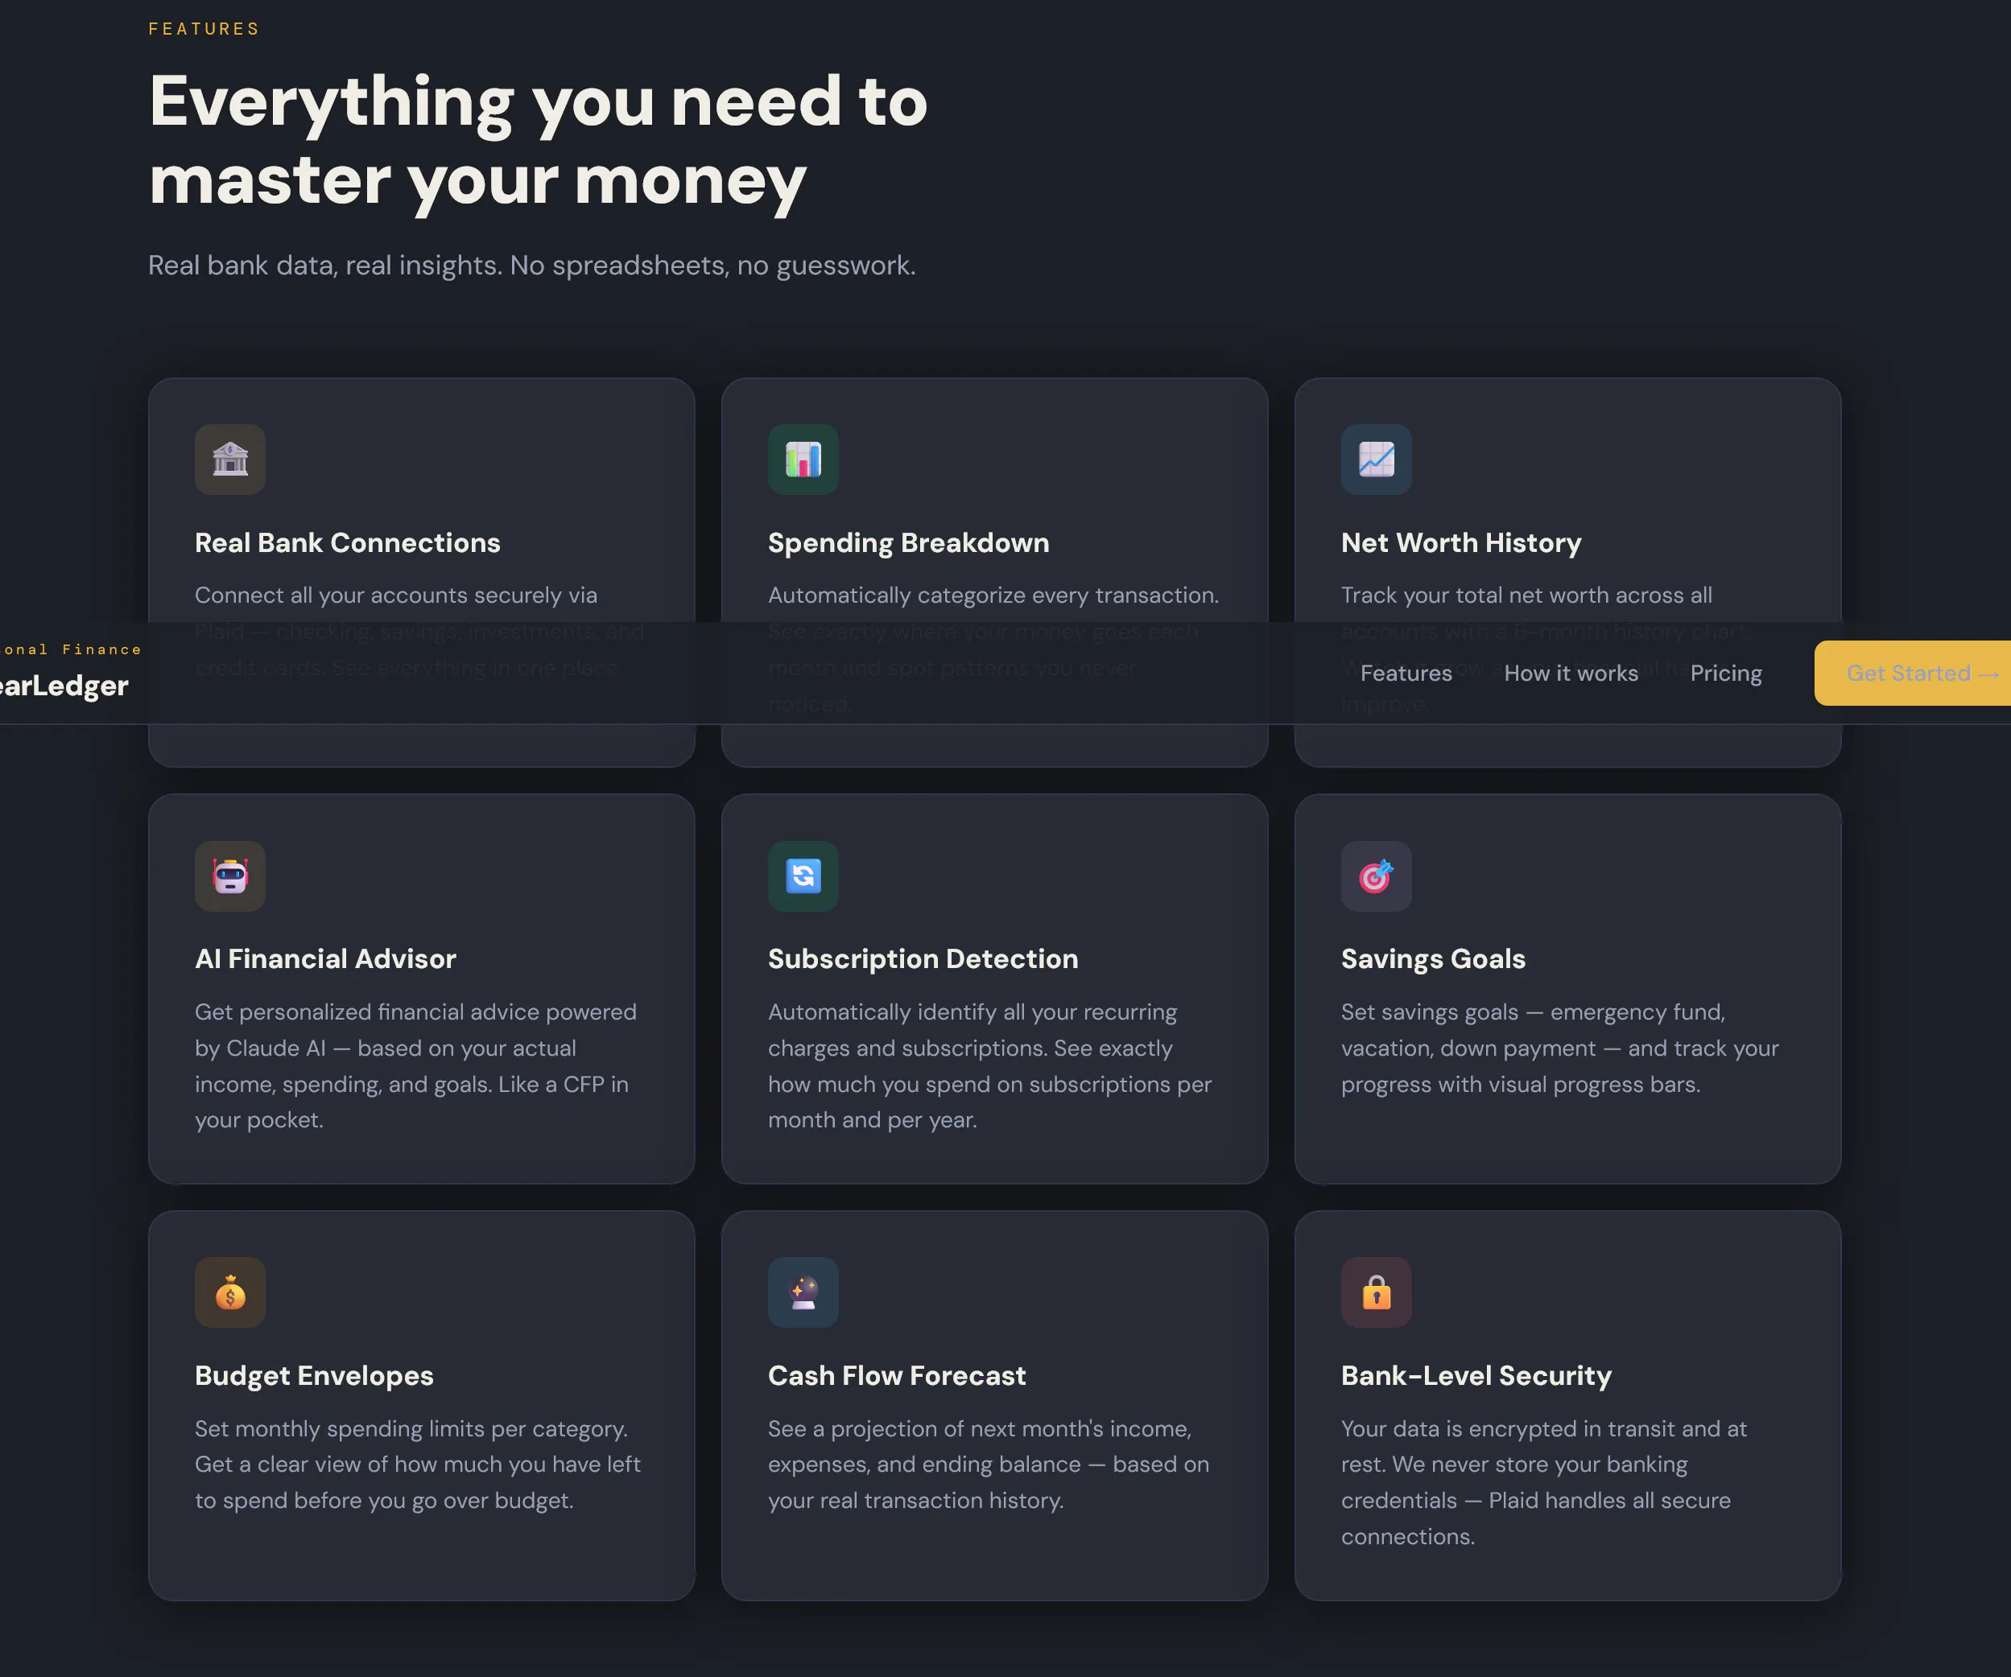This screenshot has width=2011, height=1677.
Task: Click the 'Set monthly spending limits' description
Action: [419, 1465]
